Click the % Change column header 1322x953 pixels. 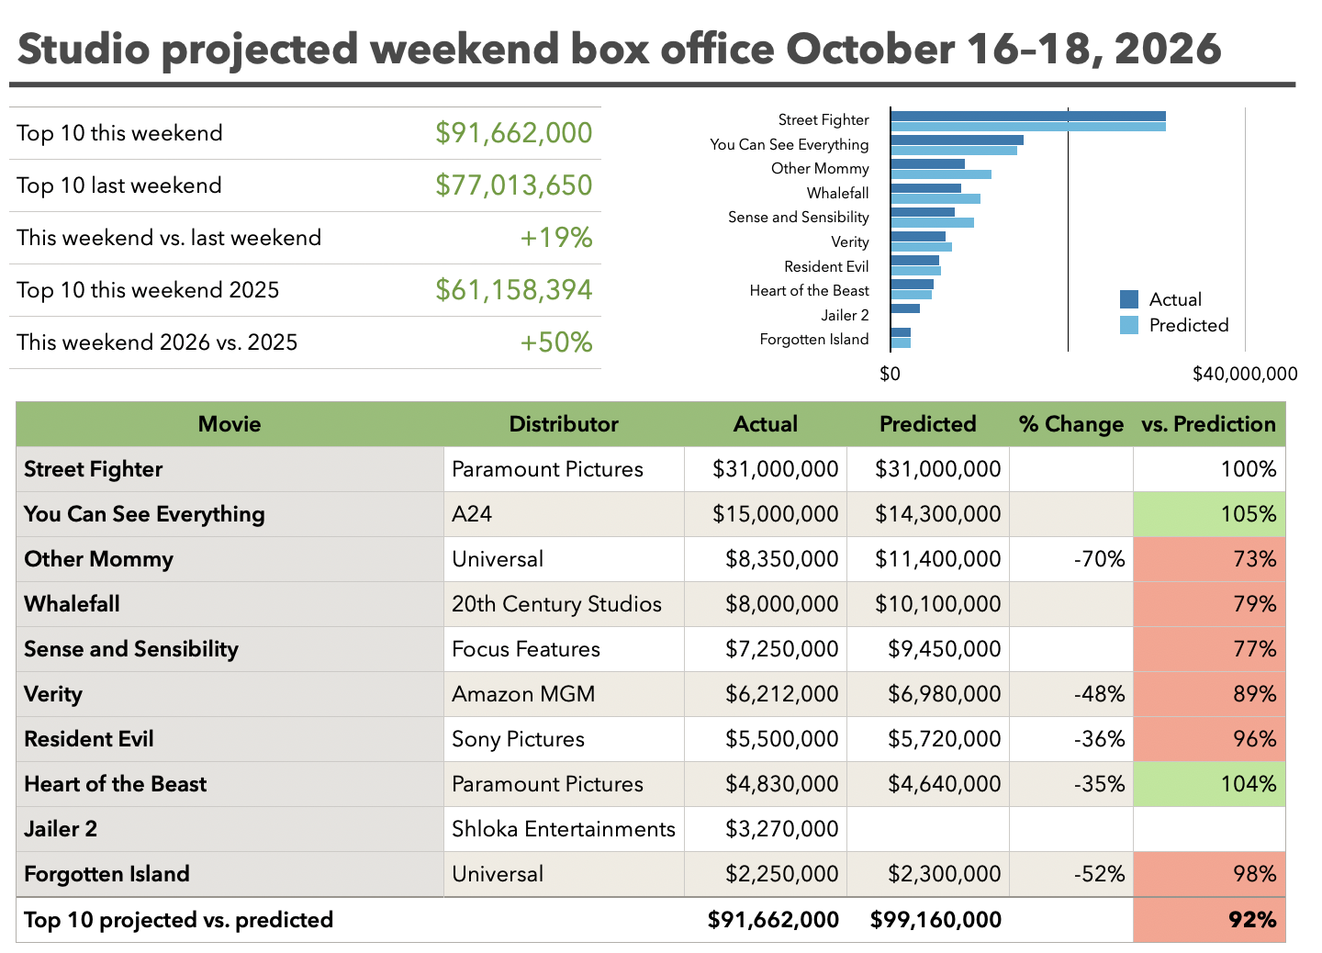[x=1071, y=424]
